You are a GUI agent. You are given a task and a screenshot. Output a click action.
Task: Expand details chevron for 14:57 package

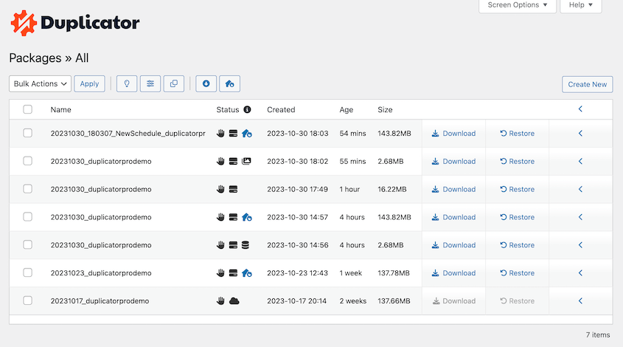[x=580, y=217]
